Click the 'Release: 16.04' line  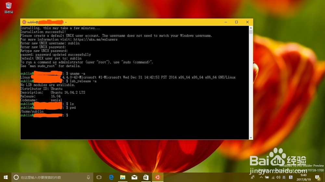[x=40, y=97]
